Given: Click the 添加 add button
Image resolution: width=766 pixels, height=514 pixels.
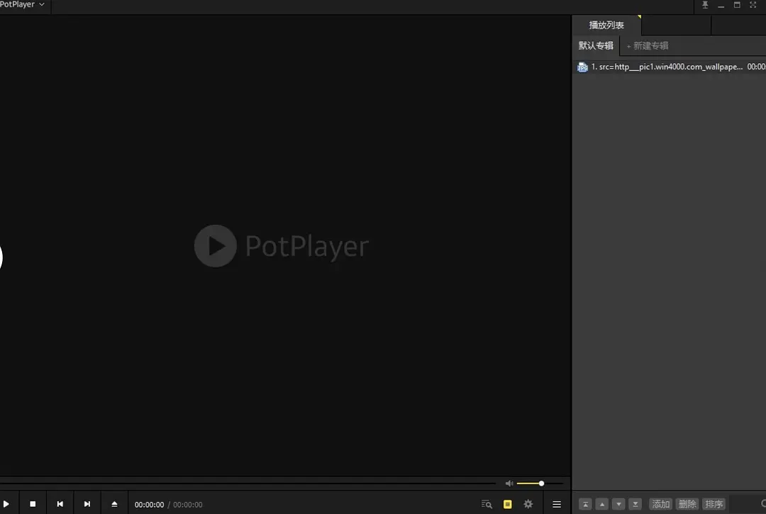Looking at the screenshot, I should point(660,504).
